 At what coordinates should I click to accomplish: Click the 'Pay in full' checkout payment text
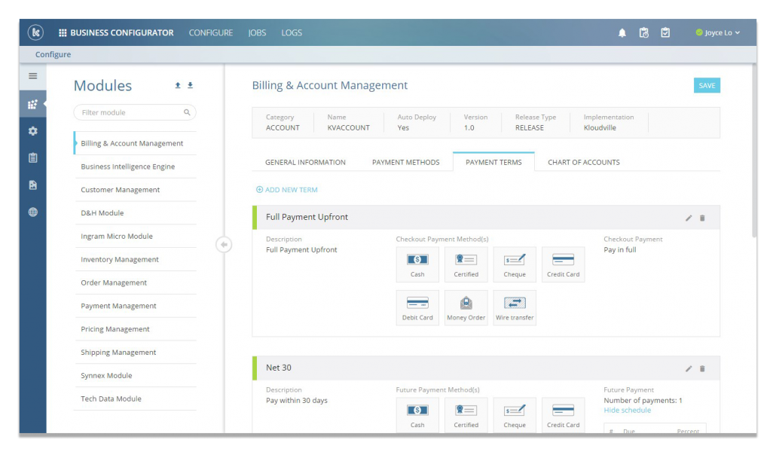pos(619,250)
